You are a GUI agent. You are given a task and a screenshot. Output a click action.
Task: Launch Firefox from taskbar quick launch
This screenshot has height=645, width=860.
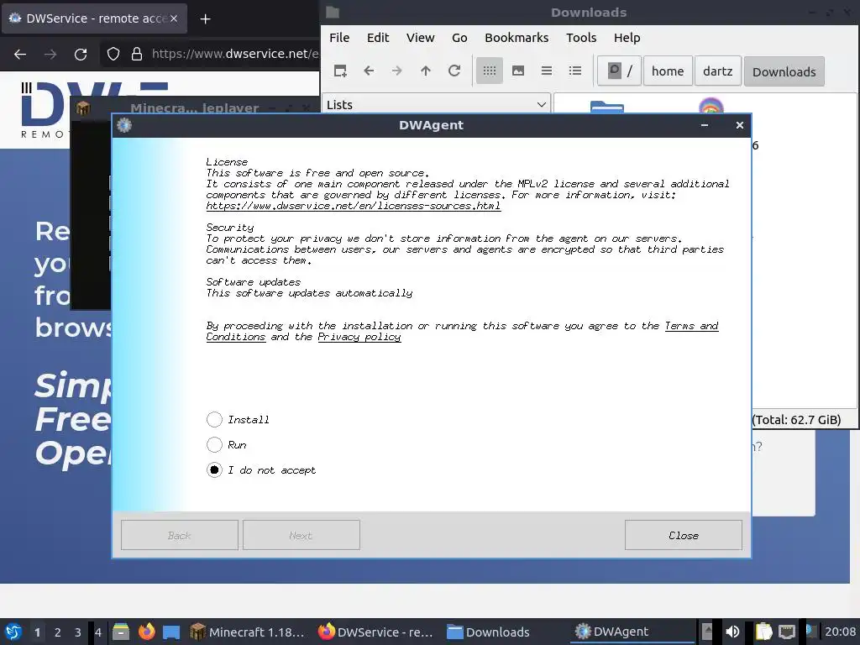tap(146, 632)
